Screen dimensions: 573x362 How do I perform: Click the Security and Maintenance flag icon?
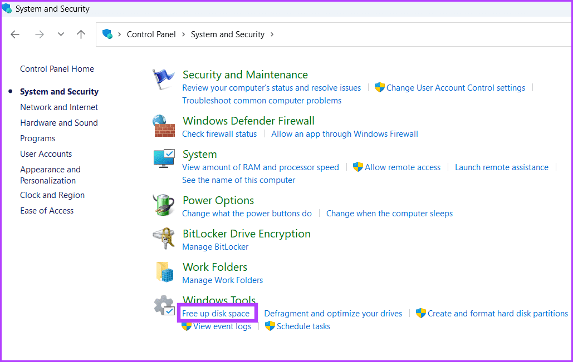(163, 79)
